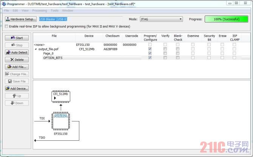This screenshot has width=253, height=157.
Task: Open the Processing menu
Action: click(x=40, y=11)
